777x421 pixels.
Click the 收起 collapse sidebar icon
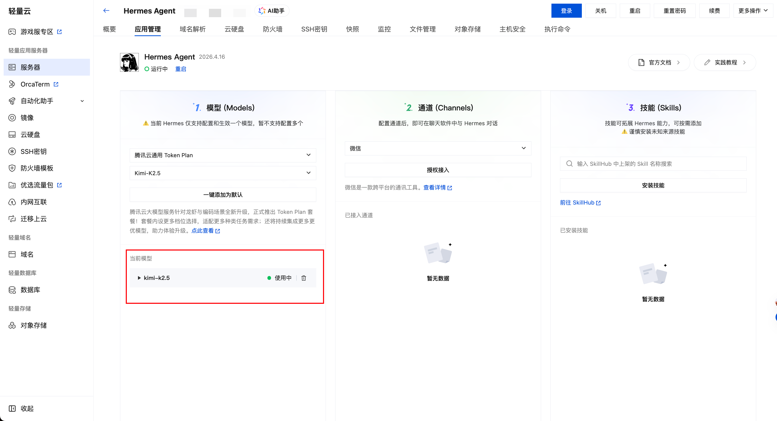(x=12, y=408)
